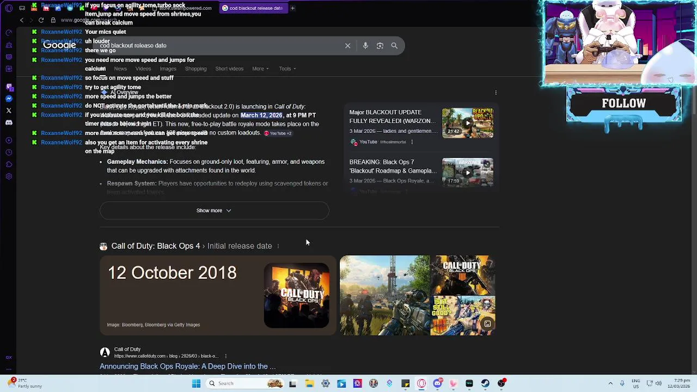Click the Google logo
This screenshot has width=697, height=392.
pyautogui.click(x=59, y=46)
